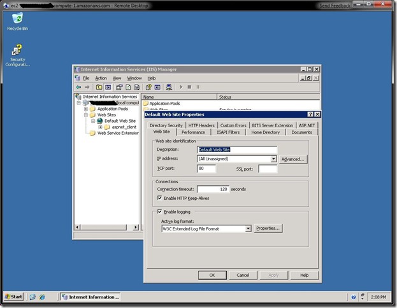Switch to the ISAPI Filters tab

point(228,132)
